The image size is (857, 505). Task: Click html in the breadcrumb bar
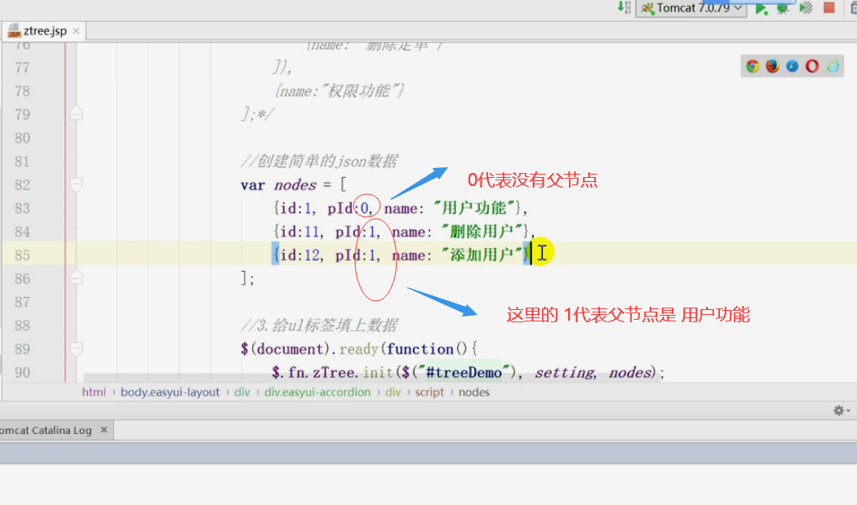(94, 392)
